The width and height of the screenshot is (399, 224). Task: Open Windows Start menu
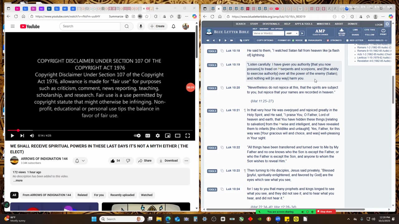pos(94,219)
